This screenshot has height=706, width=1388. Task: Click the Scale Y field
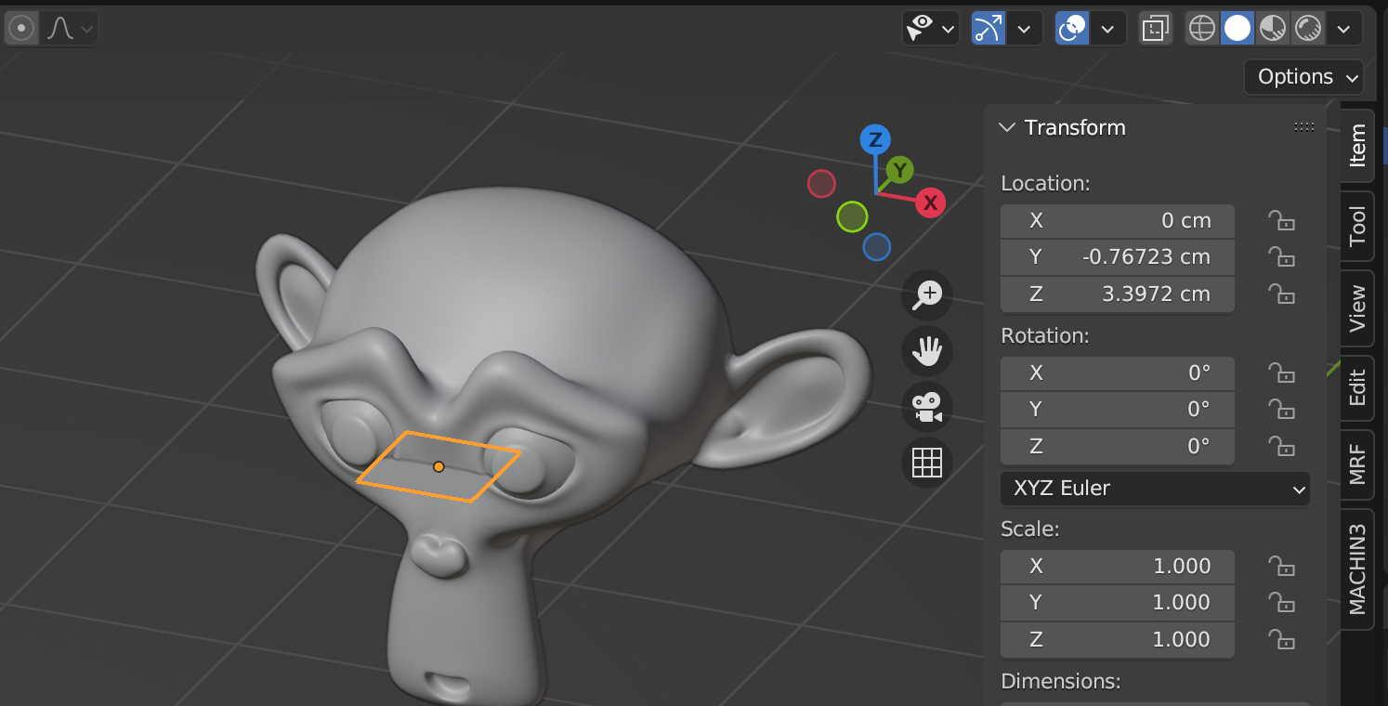tap(1118, 603)
